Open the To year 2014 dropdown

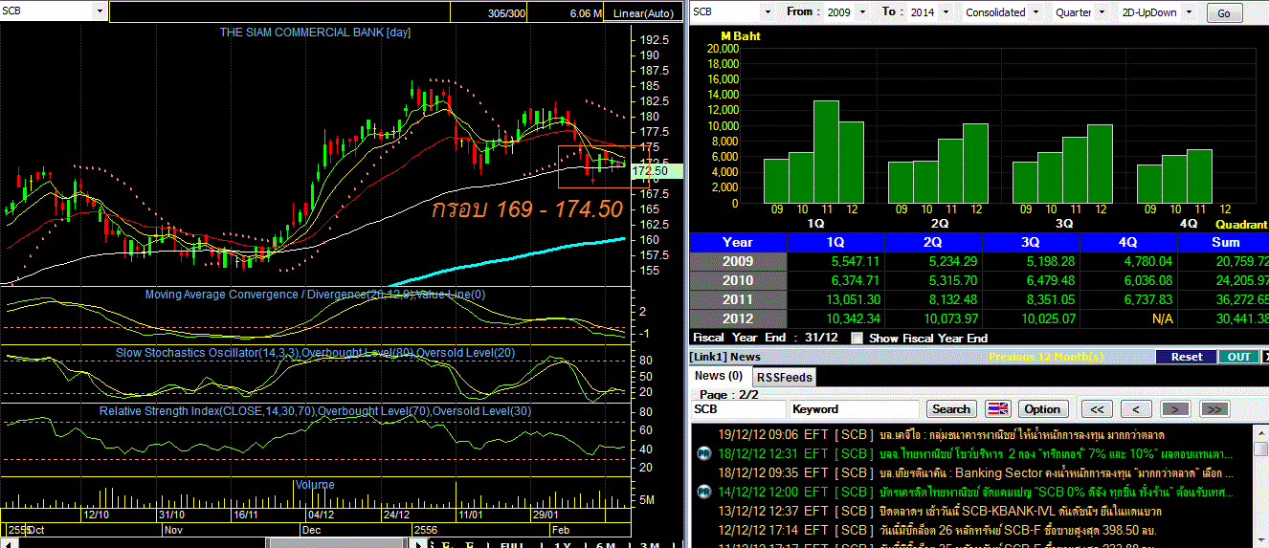(944, 12)
